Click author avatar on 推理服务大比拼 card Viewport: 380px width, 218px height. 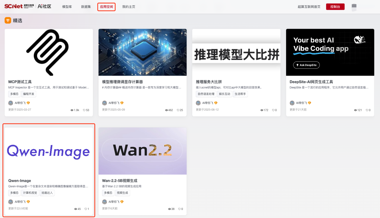tap(198, 103)
